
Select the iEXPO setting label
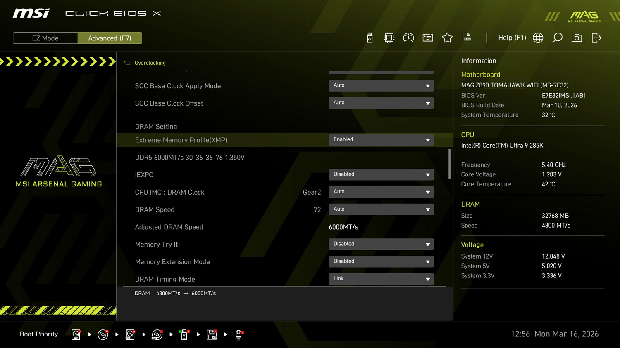[x=144, y=175]
